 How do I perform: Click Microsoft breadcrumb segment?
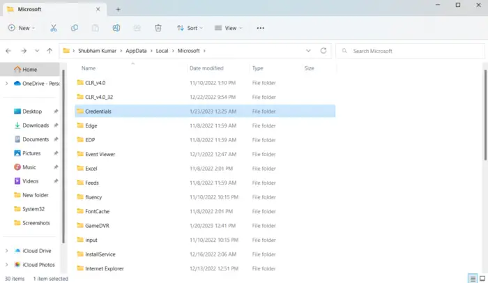click(x=189, y=51)
